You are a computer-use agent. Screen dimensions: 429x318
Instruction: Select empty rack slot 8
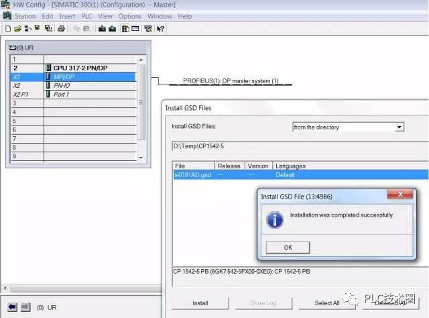[74, 148]
